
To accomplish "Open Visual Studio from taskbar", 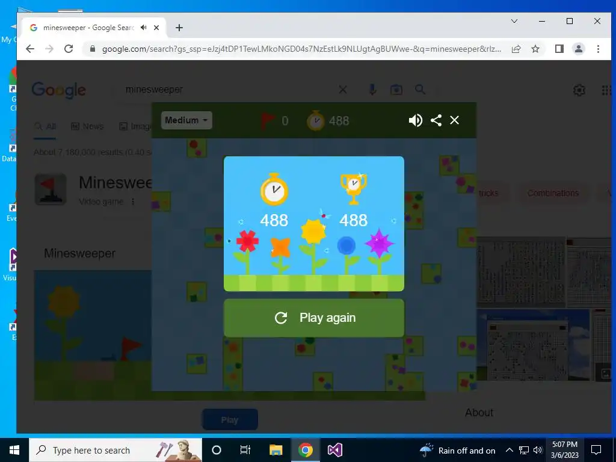I will (x=334, y=450).
